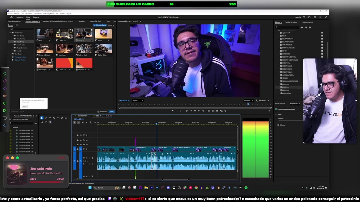The height and width of the screenshot is (202, 360).
Task: Click the Add button in Premiere Composer
Action: 112,112
